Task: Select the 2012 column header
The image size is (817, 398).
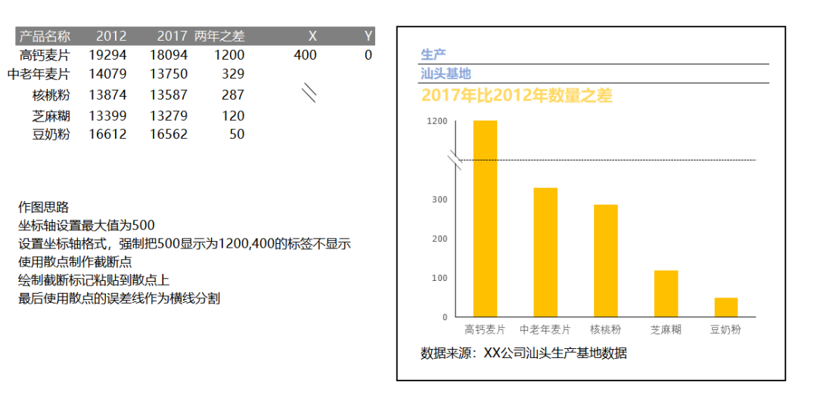Action: (111, 36)
